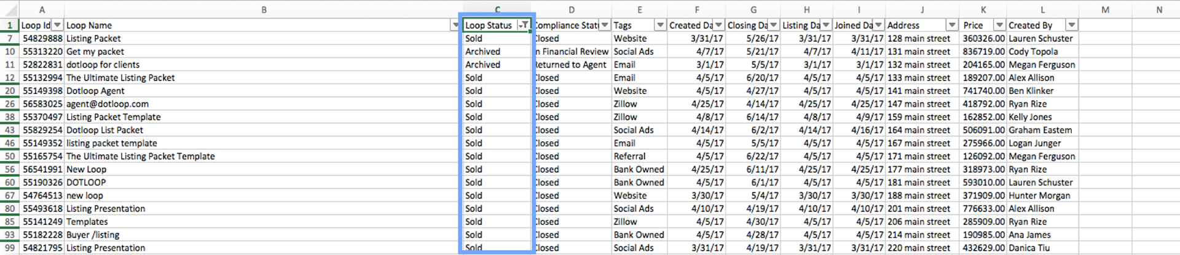Open the Price filter dropdown

[x=999, y=25]
